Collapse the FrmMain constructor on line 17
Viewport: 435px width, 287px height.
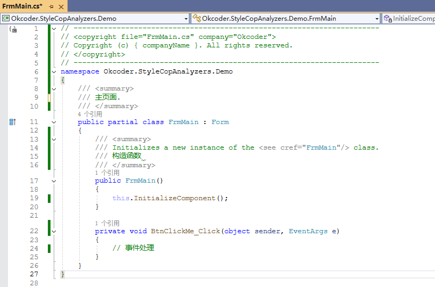[54, 181]
